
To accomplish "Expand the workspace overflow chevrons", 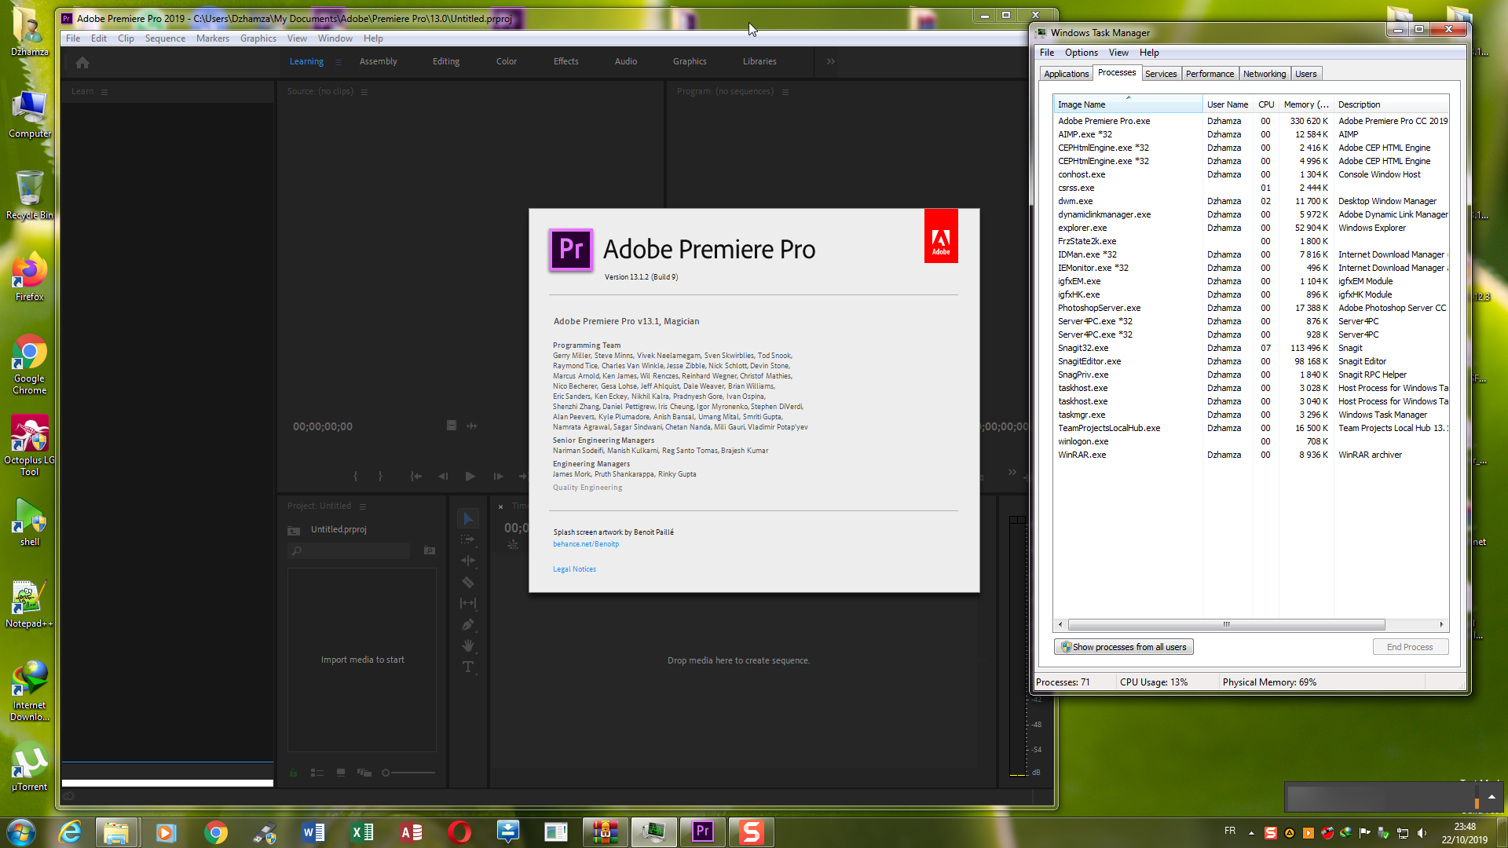I will pos(831,61).
